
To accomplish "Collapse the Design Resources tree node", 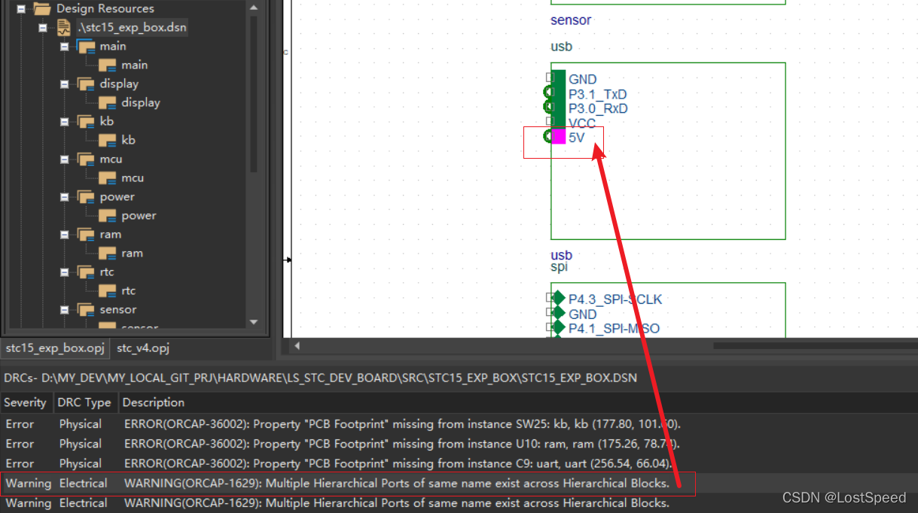I will (21, 9).
